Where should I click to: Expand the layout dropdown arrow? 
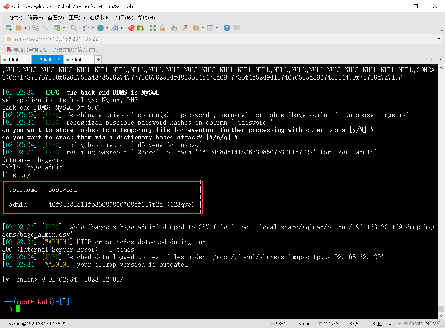pos(217,28)
